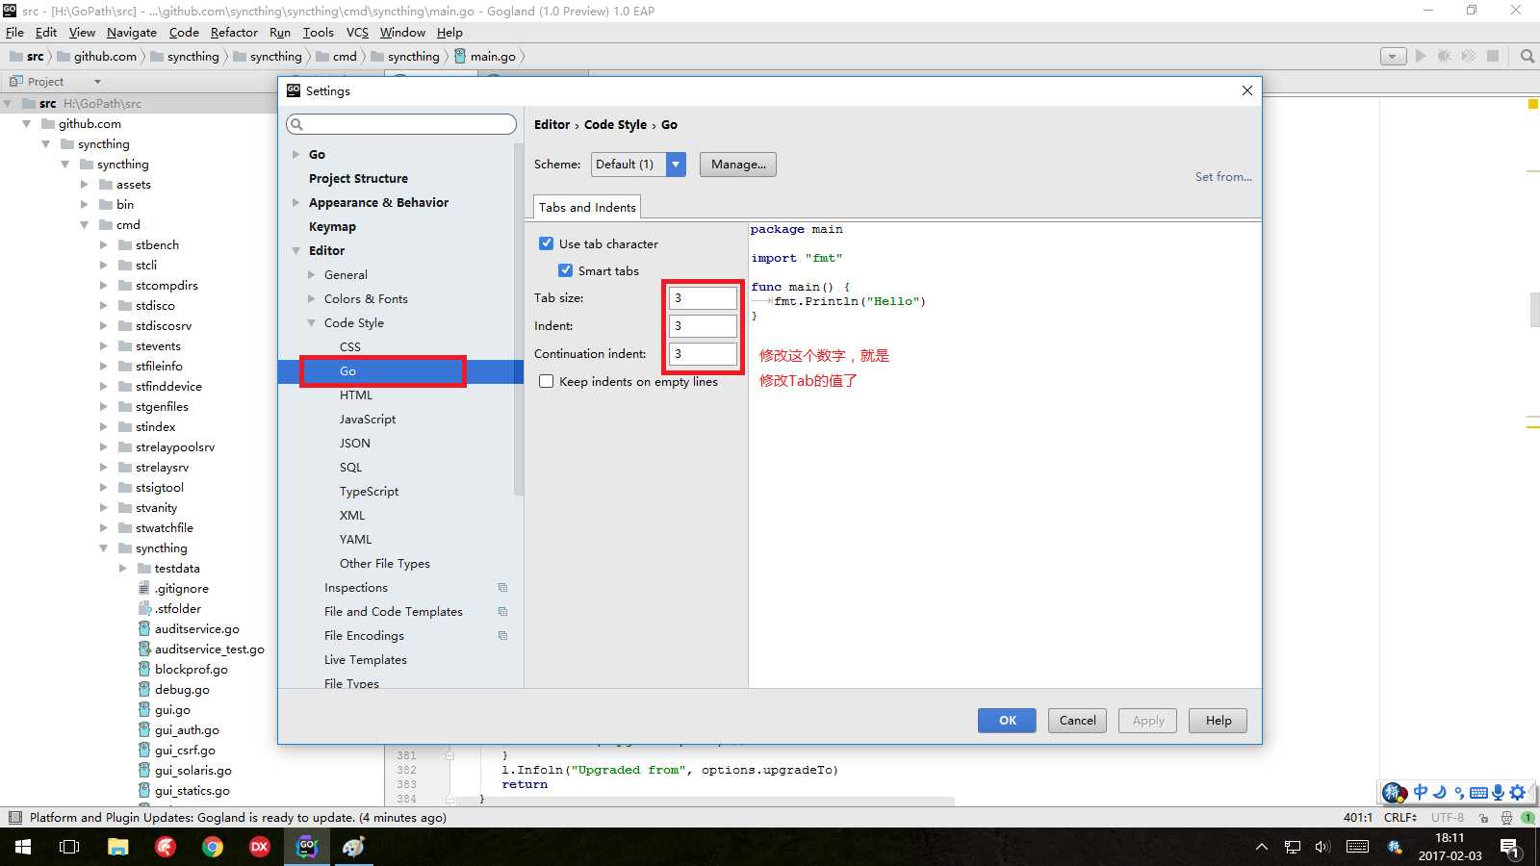Toggle Smart tabs checkbox

coord(565,270)
